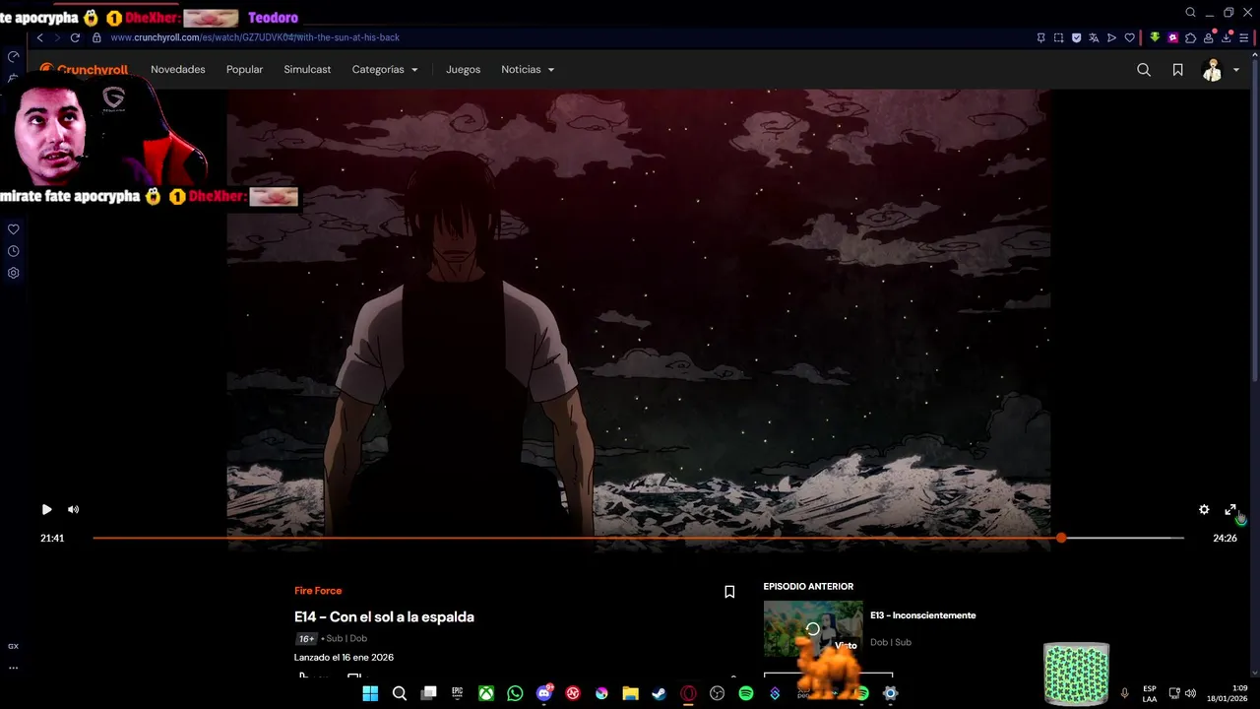Open the green download arrow extension

1155,37
